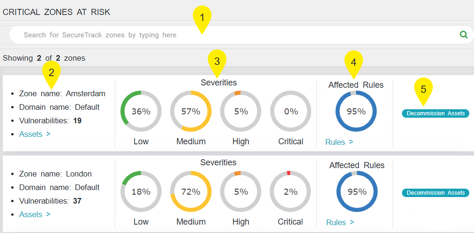This screenshot has height=233, width=474.
Task: Click London Affected Rules 95% donut
Action: (357, 191)
